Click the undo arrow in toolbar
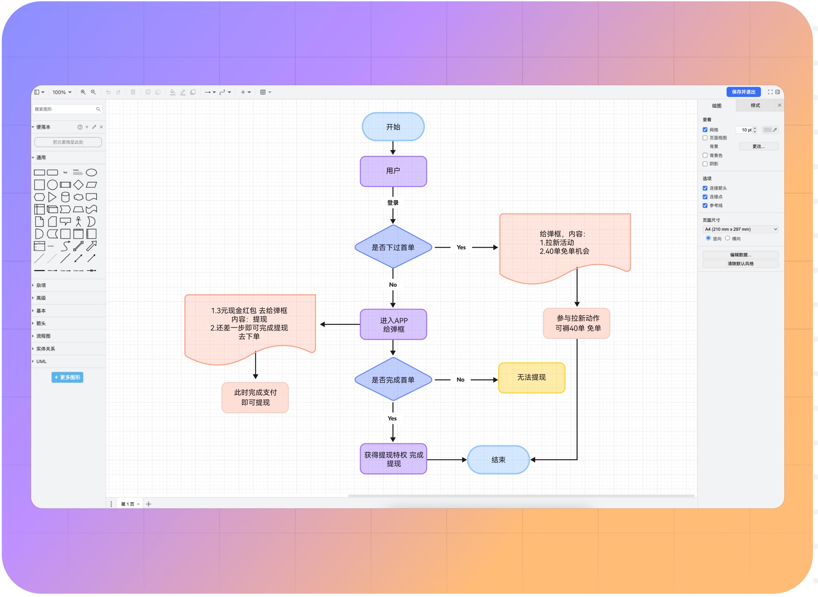This screenshot has width=818, height=597. [x=108, y=92]
